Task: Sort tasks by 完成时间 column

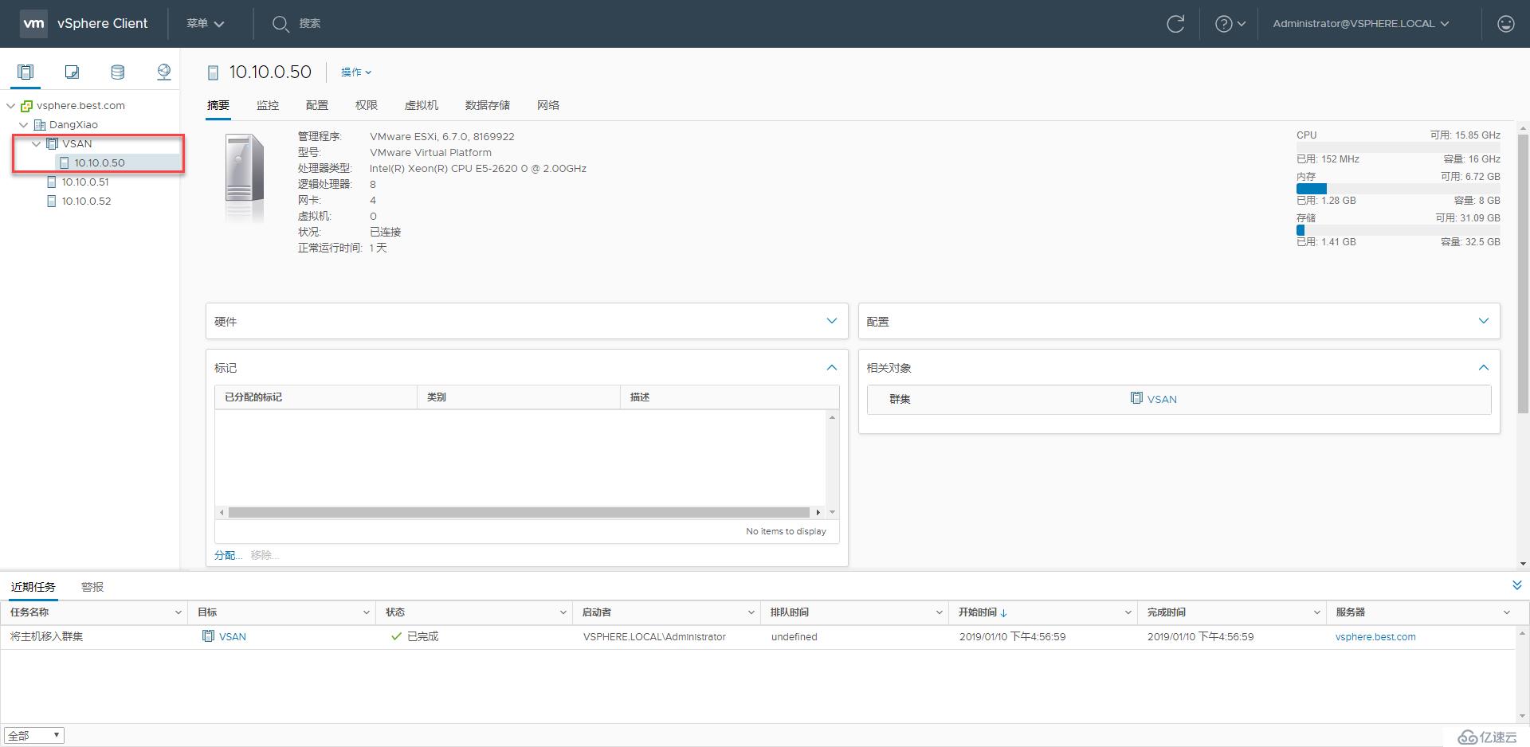Action: coord(1167,612)
